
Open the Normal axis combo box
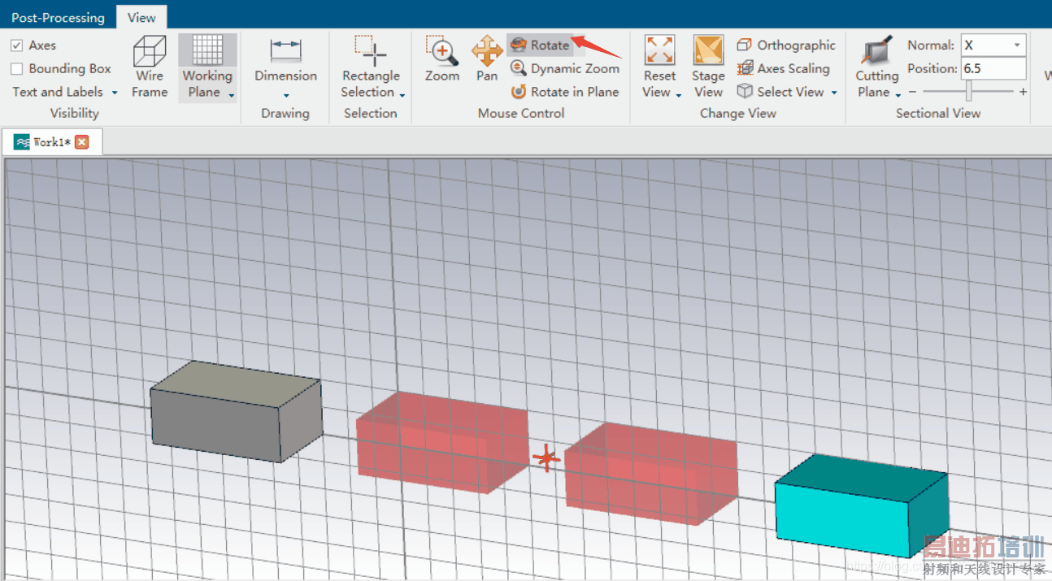pos(993,46)
